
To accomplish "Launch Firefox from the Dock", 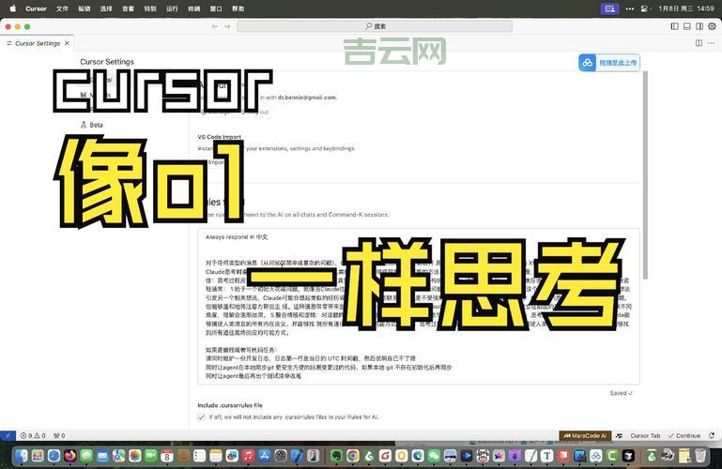I will (x=70, y=456).
